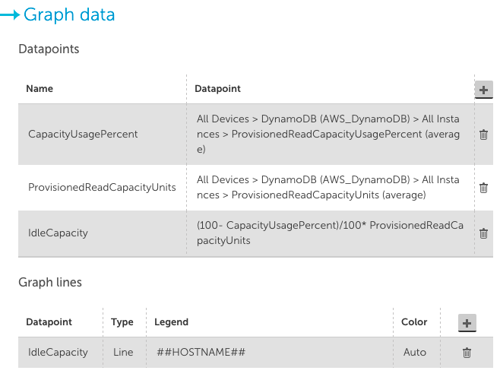Select IdleCapacity in Graph lines table

click(x=58, y=352)
